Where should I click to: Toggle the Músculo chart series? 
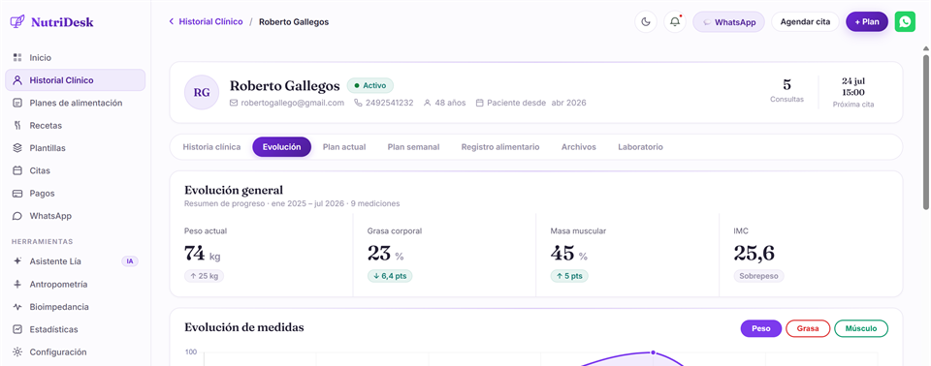861,328
